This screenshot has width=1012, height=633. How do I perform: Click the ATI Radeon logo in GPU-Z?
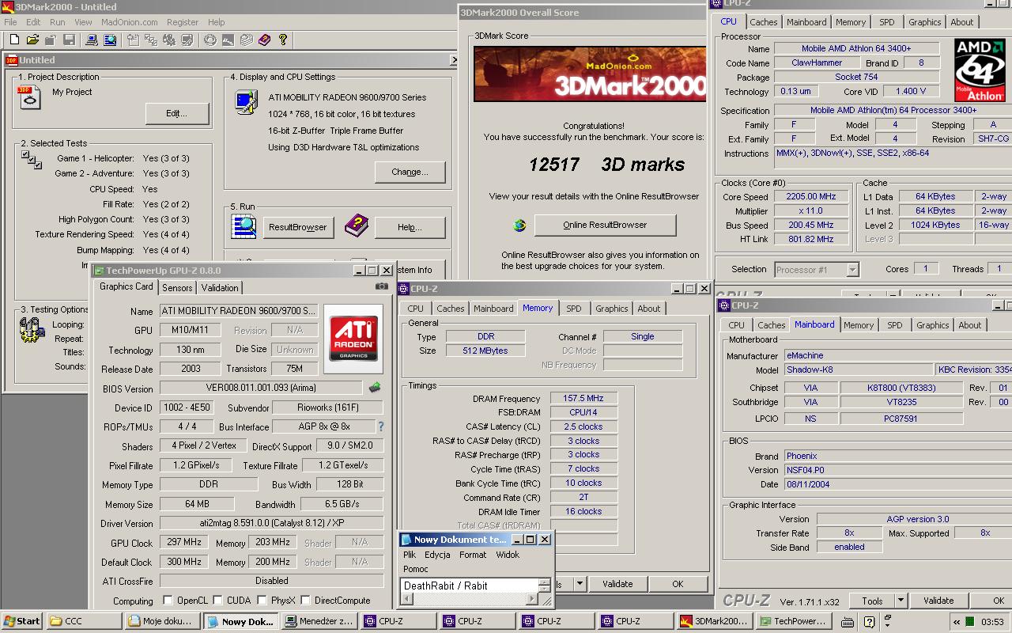click(x=353, y=339)
